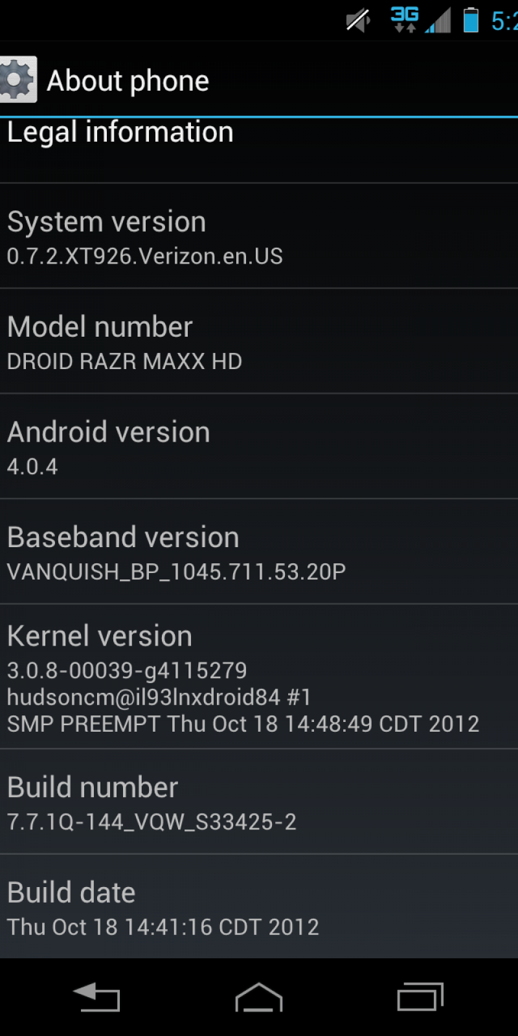
Task: Tap the muted sound status icon
Action: coord(358,21)
